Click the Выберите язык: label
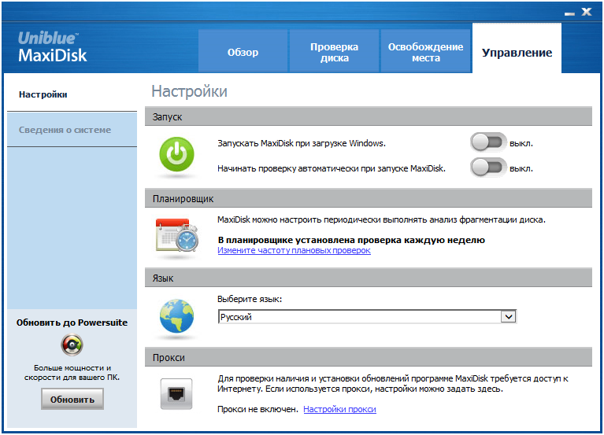Screen dimensions: 604x435 250,299
